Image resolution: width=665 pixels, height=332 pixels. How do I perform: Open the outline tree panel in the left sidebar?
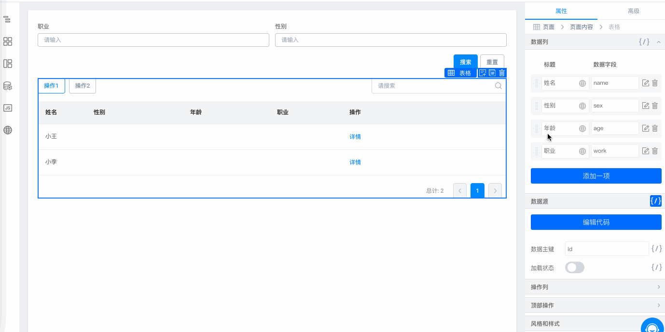[x=7, y=20]
